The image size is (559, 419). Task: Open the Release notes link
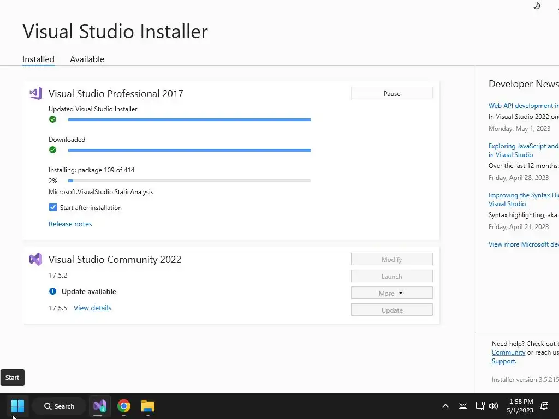pyautogui.click(x=70, y=224)
